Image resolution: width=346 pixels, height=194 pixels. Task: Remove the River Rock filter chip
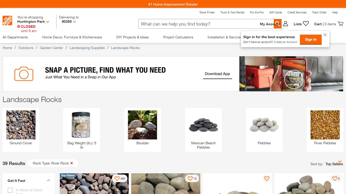pyautogui.click(x=72, y=163)
